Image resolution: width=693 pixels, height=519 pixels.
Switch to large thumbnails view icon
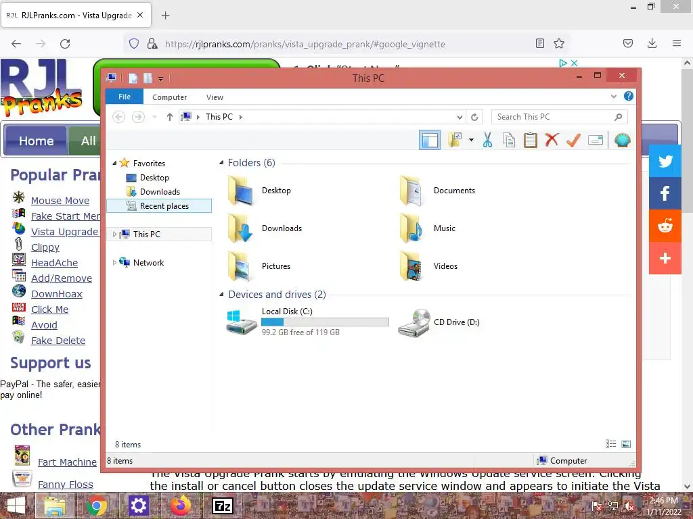[x=626, y=444]
